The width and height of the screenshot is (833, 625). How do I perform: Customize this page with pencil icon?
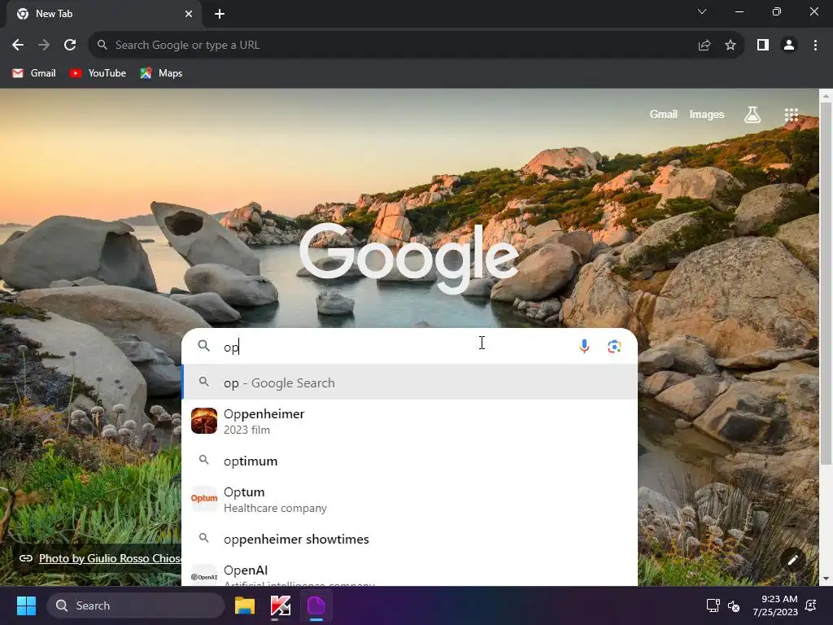click(x=793, y=560)
